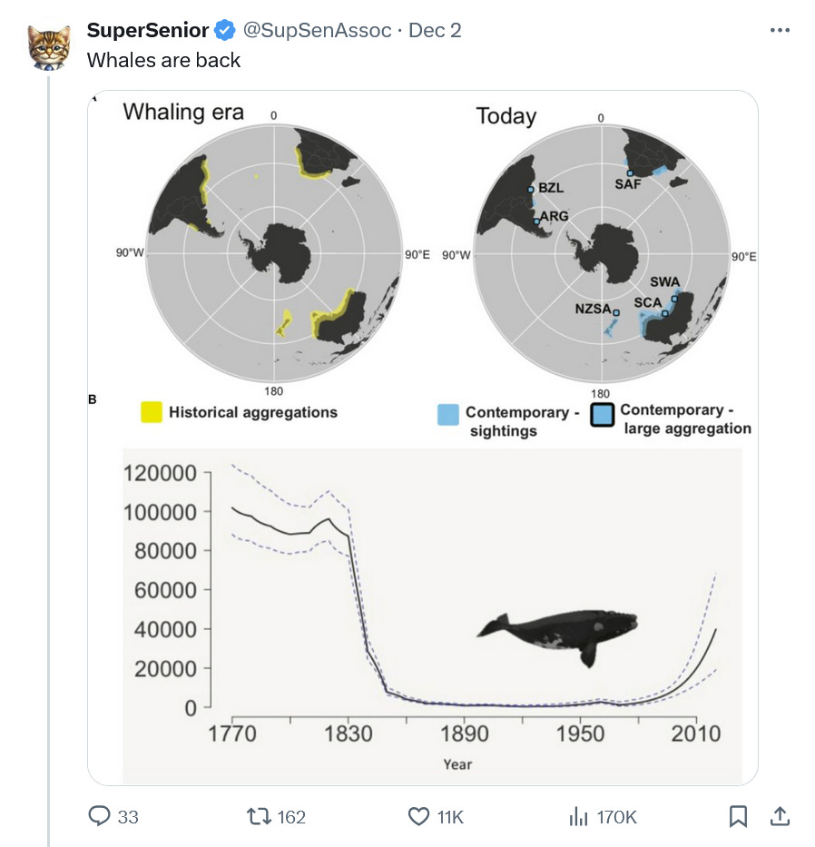Click the light blue Contemporary sightings swatch
This screenshot has height=847, width=815.
pyautogui.click(x=448, y=415)
